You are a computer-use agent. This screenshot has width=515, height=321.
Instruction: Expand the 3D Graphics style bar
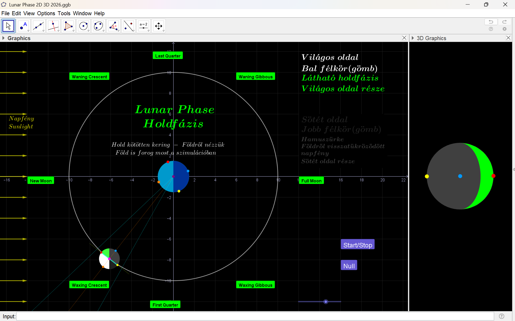click(413, 38)
